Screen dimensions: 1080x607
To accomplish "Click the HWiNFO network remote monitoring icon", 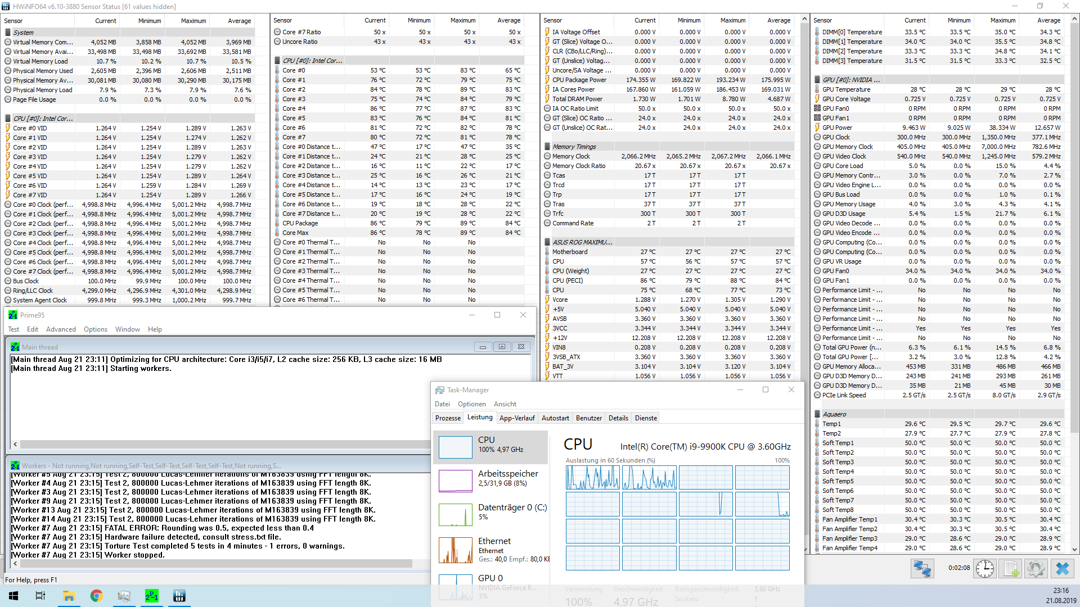I will (922, 569).
